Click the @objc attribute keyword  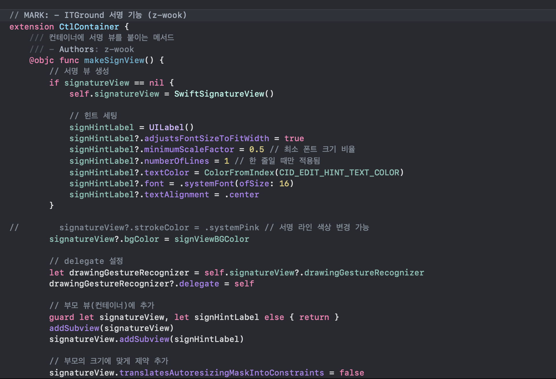coord(41,60)
